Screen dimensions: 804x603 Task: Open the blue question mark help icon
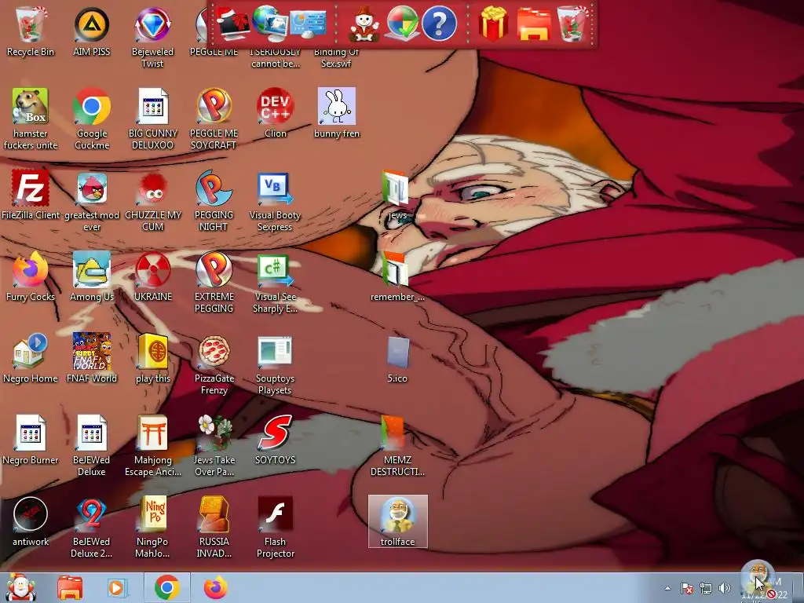[439, 24]
